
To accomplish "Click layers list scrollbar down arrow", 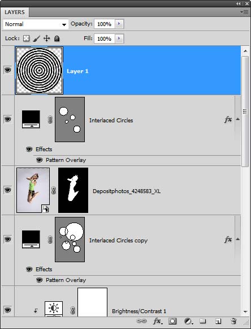I will [245, 312].
